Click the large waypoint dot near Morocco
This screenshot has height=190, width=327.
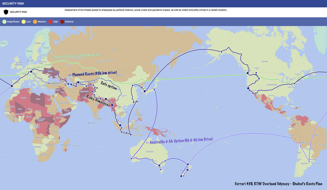(12, 86)
